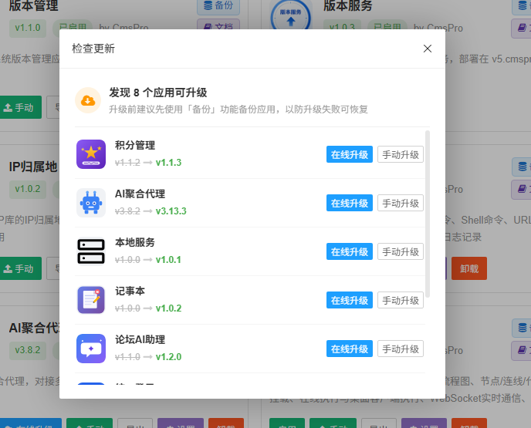Click the new version v1.2.0 text
This screenshot has height=428, width=531.
169,357
